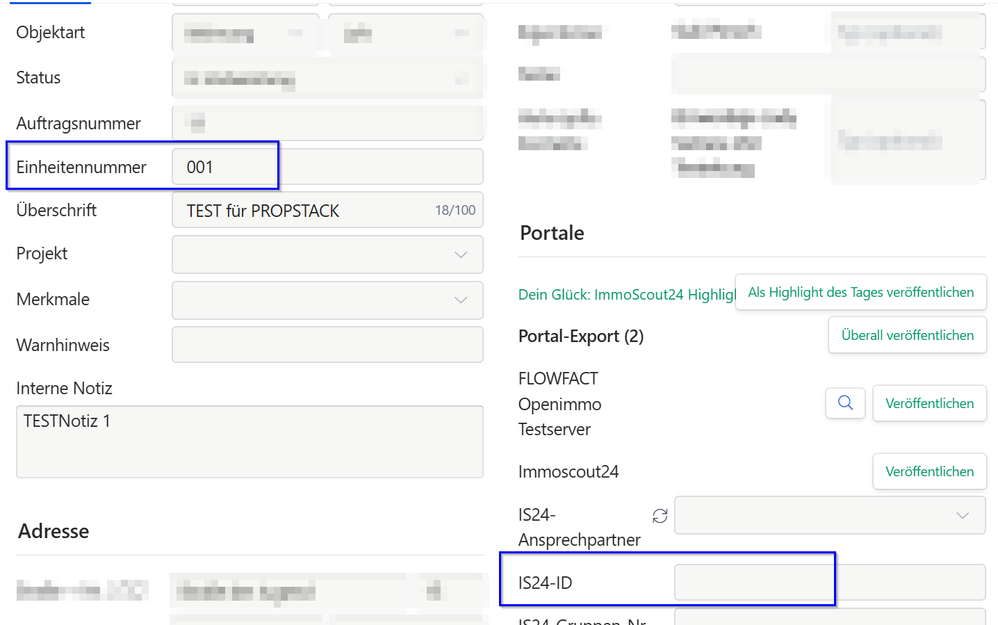Click the refresh icon next to IS24-Ansprechpartner
The image size is (998, 625).
pyautogui.click(x=660, y=516)
